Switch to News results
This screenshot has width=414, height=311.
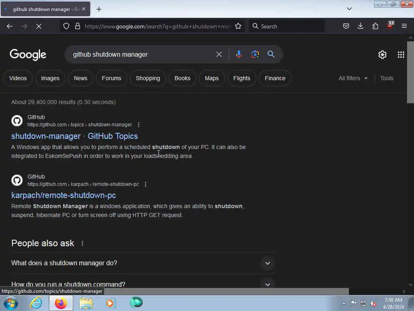[80, 78]
